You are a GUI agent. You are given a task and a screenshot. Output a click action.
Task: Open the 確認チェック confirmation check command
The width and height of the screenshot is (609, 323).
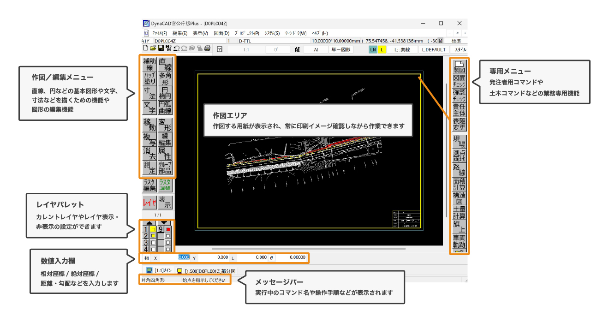459,95
